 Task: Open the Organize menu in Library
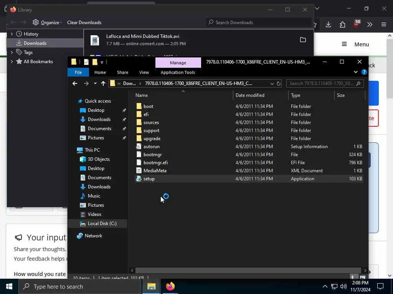coord(47,23)
